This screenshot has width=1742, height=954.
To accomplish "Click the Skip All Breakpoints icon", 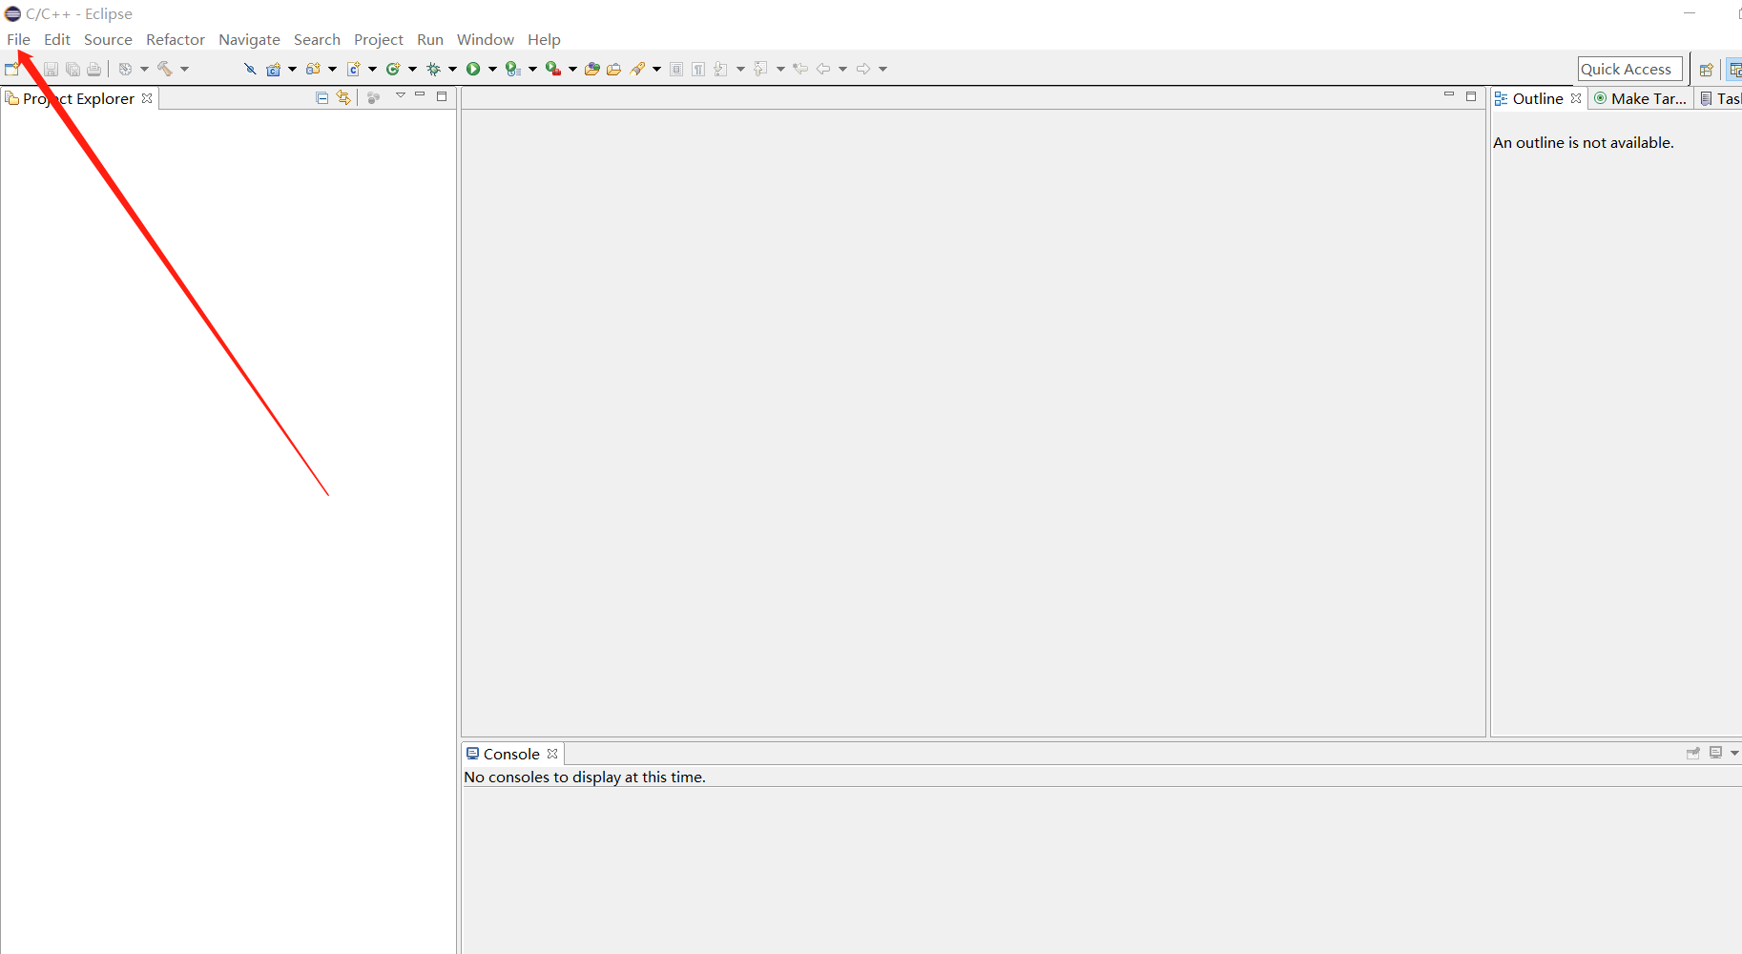I will click(250, 69).
